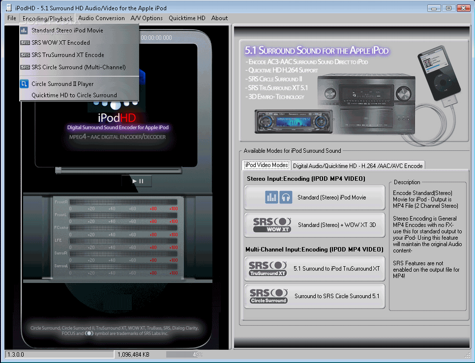Close the Encoding/Playback menu header
This screenshot has height=363, width=475.
47,19
